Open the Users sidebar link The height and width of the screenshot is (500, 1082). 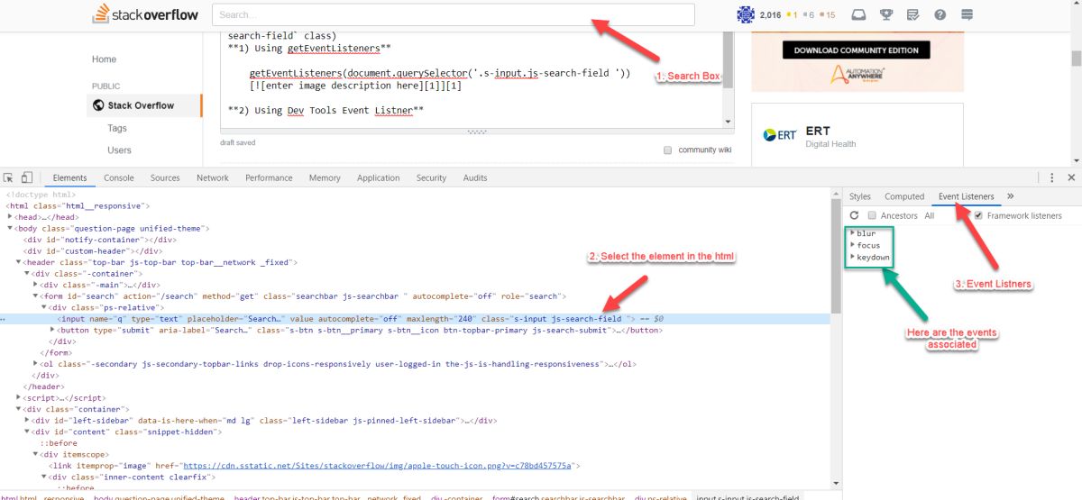click(x=119, y=150)
